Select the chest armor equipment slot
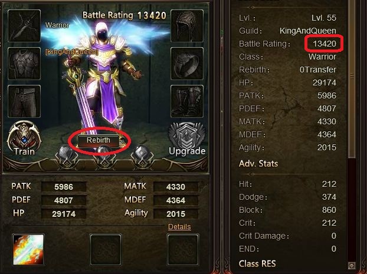Screen dimensions: 367x274 pyautogui.click(x=24, y=64)
